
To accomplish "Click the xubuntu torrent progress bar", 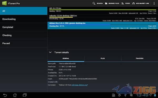I will [103, 17].
